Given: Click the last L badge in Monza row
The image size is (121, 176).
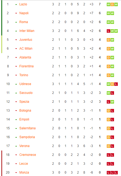Looking at the screenshot, I should tap(116, 173).
